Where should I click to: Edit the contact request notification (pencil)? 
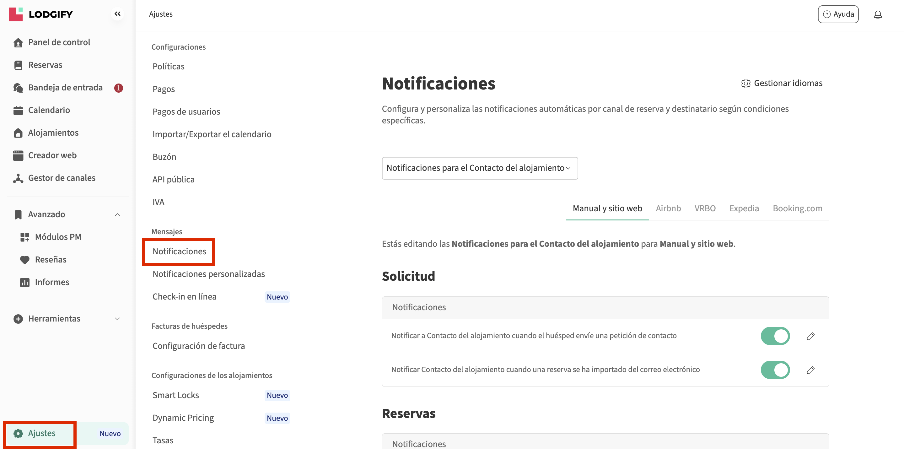pyautogui.click(x=810, y=336)
